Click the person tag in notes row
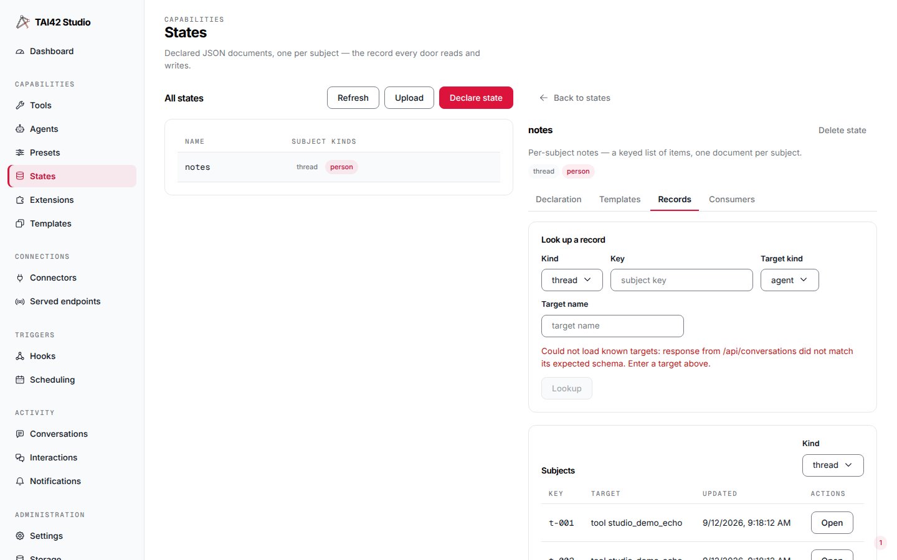The image size is (897, 560). click(341, 167)
